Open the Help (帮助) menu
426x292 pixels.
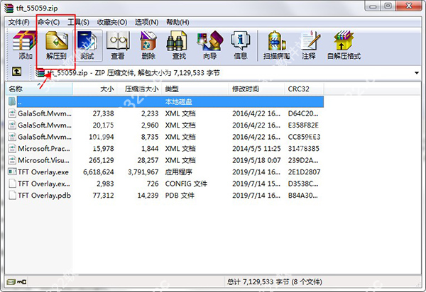coord(177,22)
